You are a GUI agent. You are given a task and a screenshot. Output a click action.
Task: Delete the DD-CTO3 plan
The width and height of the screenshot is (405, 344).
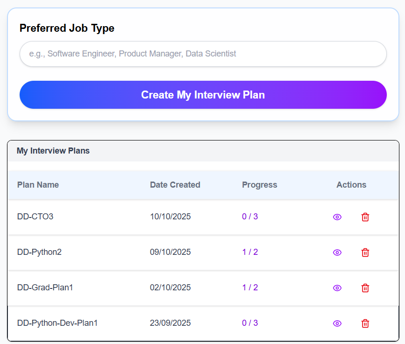click(x=365, y=217)
